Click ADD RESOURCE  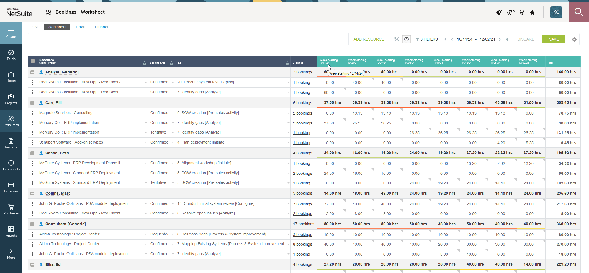tap(369, 39)
